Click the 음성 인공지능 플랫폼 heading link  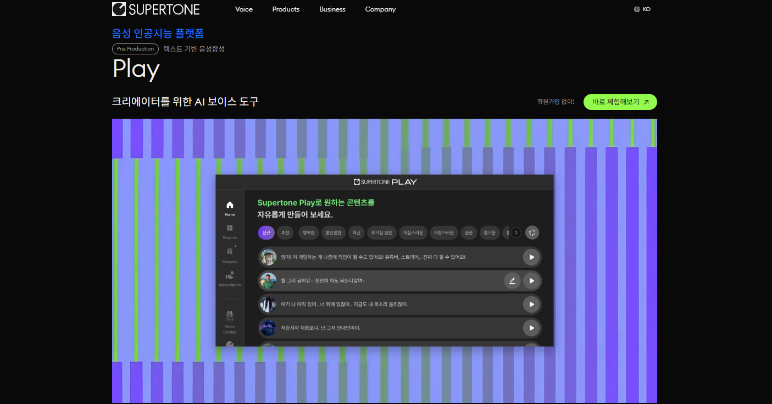[158, 34]
